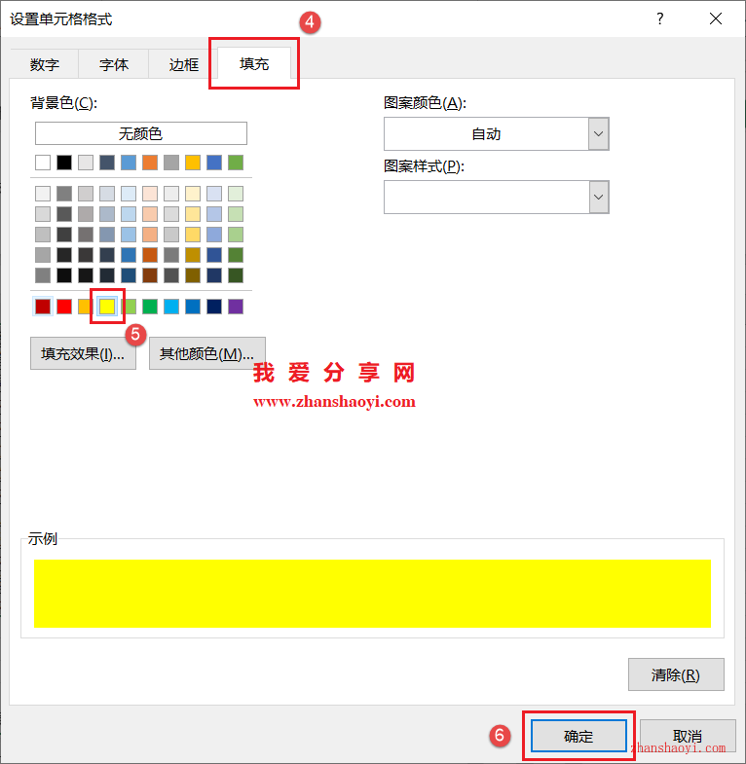The width and height of the screenshot is (746, 764).
Task: Select lightest peach tint in orange column
Action: [x=150, y=194]
